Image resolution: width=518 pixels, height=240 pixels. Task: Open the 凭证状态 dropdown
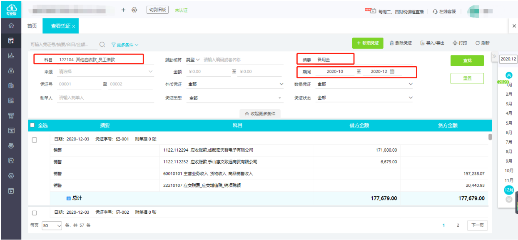click(x=364, y=98)
